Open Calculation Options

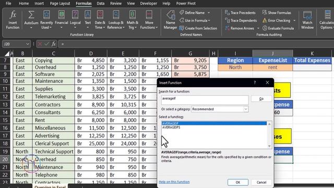(x=327, y=20)
